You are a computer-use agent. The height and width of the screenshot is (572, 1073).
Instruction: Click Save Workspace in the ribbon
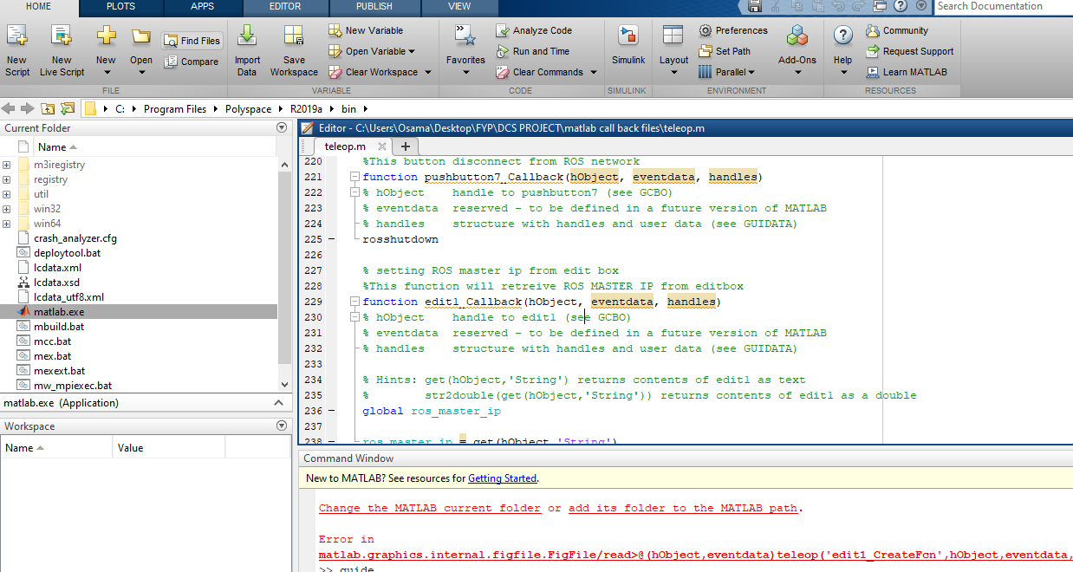pyautogui.click(x=294, y=50)
